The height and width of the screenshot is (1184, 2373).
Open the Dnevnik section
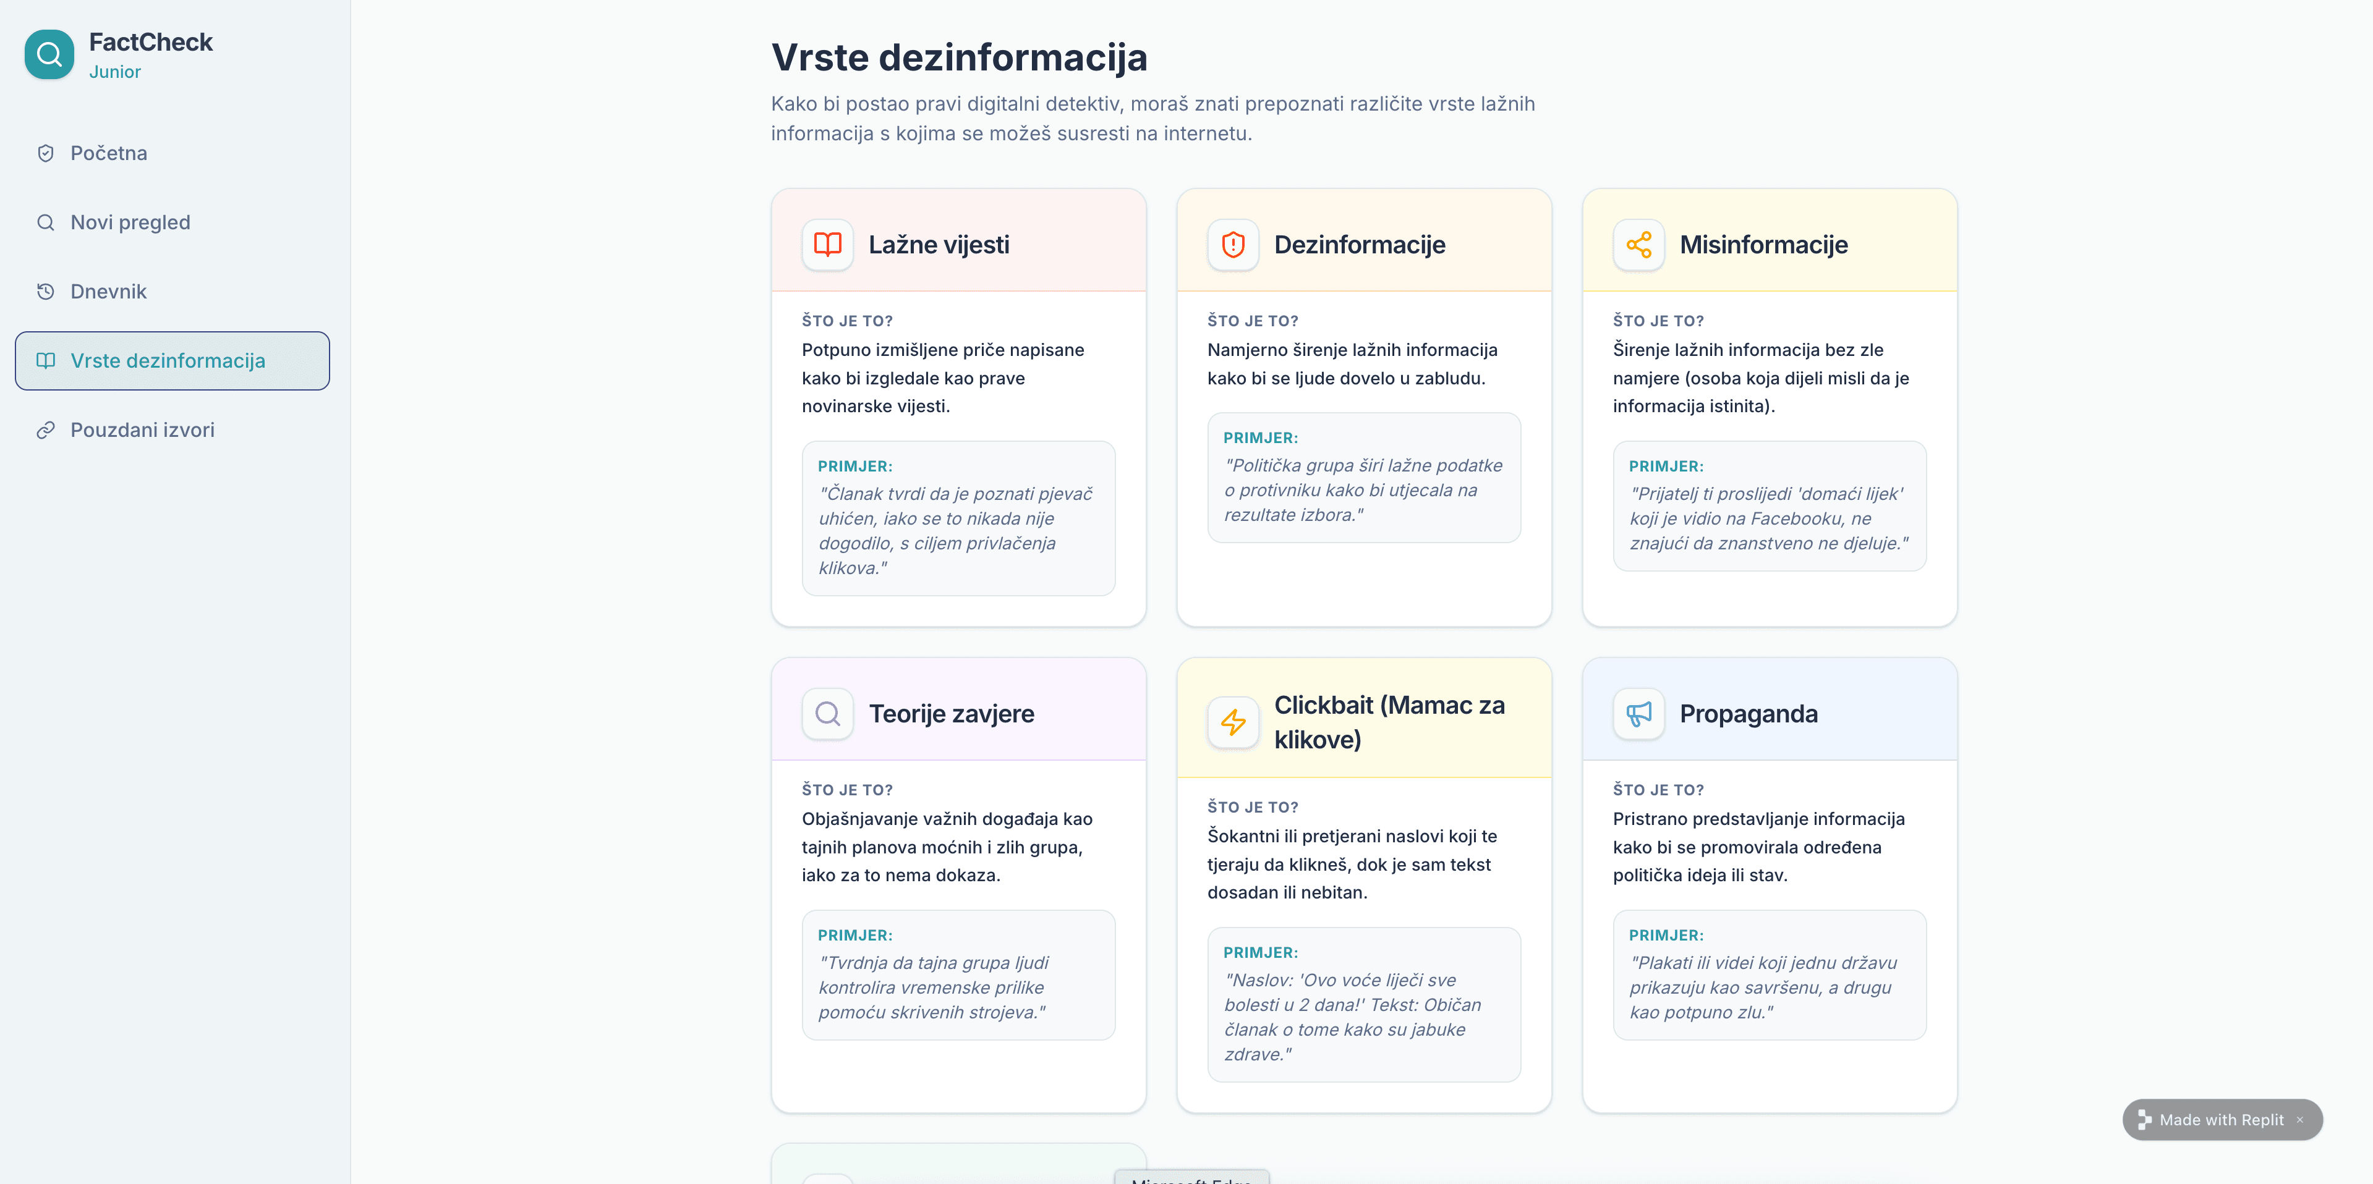[x=173, y=291]
